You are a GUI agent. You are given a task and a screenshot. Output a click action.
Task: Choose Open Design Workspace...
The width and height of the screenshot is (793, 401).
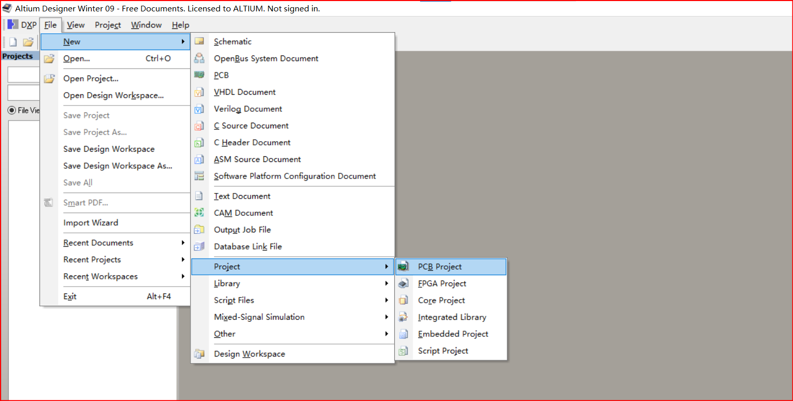click(x=116, y=95)
